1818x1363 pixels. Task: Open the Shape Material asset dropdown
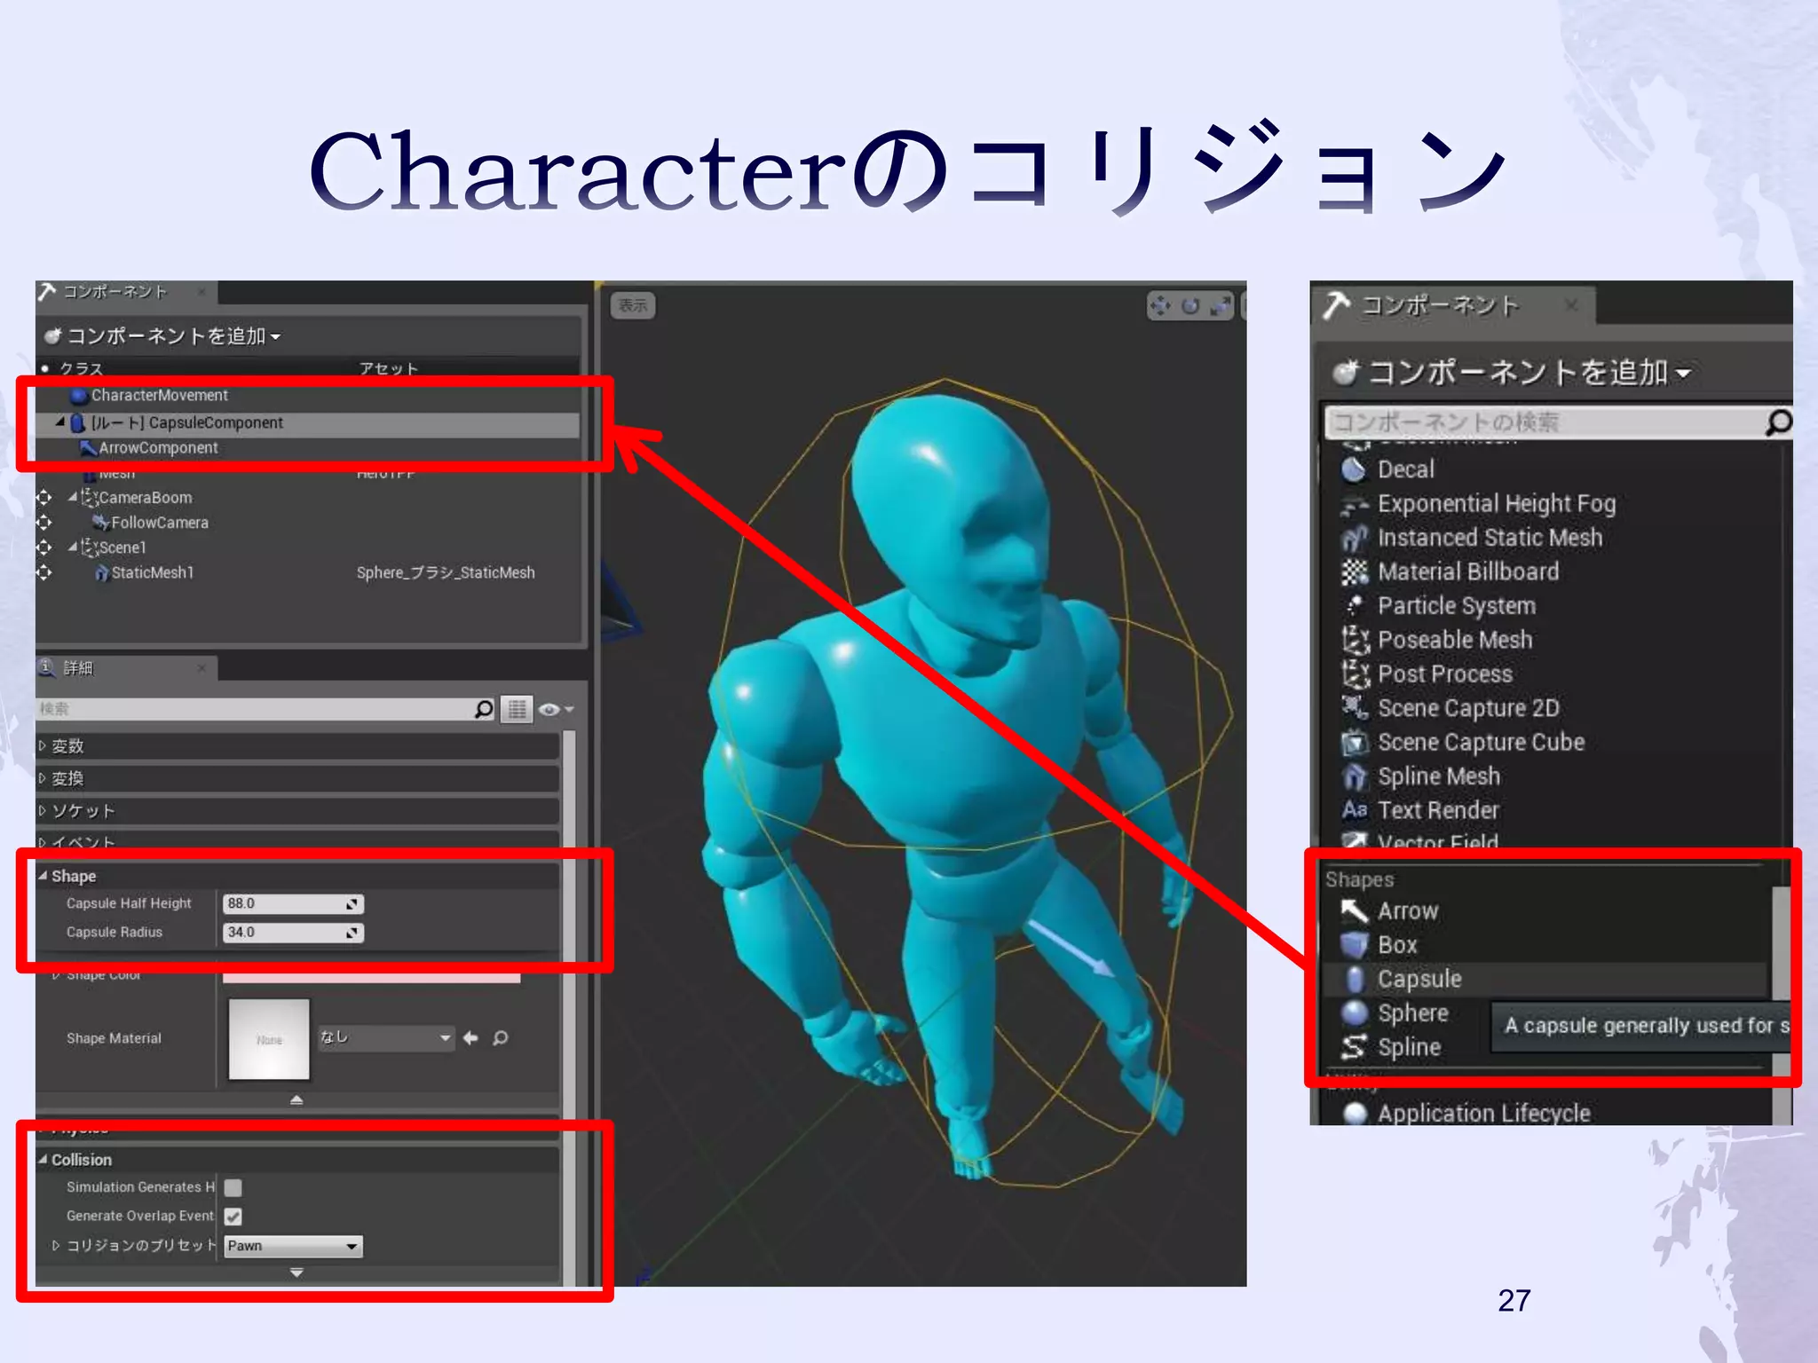click(x=386, y=1037)
